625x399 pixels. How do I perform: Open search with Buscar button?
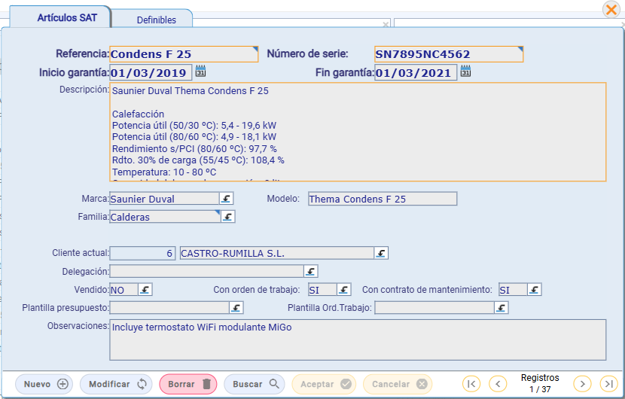pyautogui.click(x=255, y=384)
